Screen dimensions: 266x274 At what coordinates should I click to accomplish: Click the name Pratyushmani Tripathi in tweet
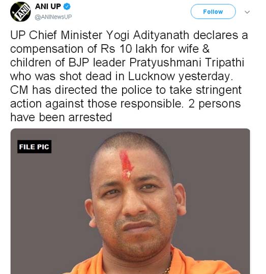pyautogui.click(x=187, y=62)
